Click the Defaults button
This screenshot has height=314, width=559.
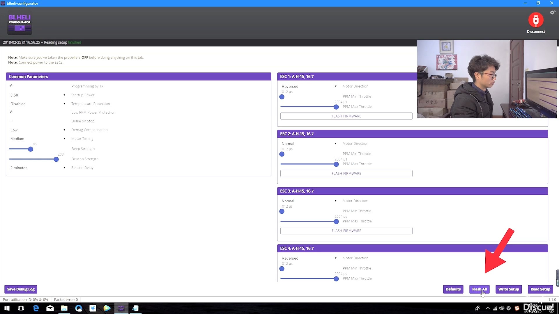click(453, 289)
